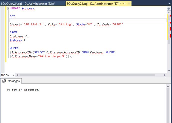The height and width of the screenshot is (123, 172).
Task: Click the Messages pane scroll-up arrow
Action: point(169,86)
